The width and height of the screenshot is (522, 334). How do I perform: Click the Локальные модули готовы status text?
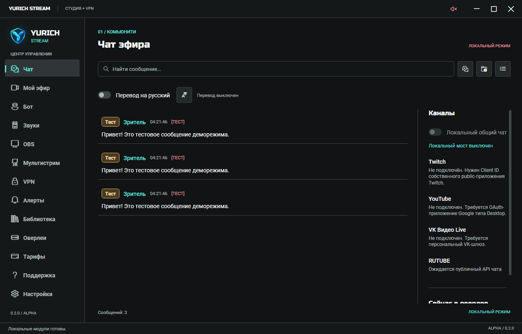click(x=37, y=329)
